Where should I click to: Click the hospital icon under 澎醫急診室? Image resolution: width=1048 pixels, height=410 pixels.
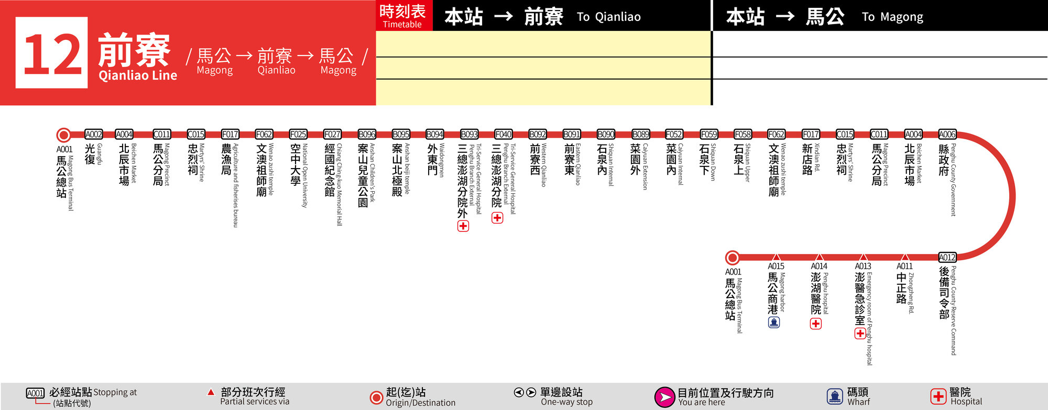pyautogui.click(x=860, y=333)
